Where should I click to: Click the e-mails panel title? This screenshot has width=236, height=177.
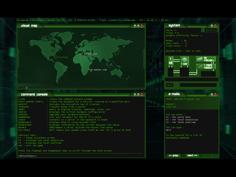[174, 94]
